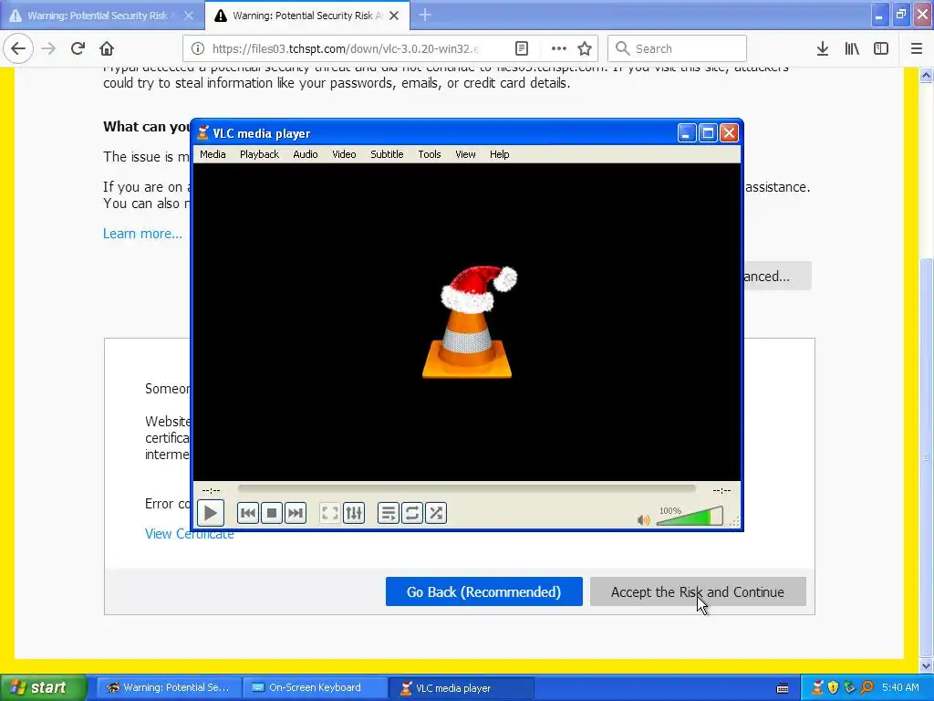The image size is (934, 701).
Task: Switch to first Warning tab
Action: pos(97,16)
